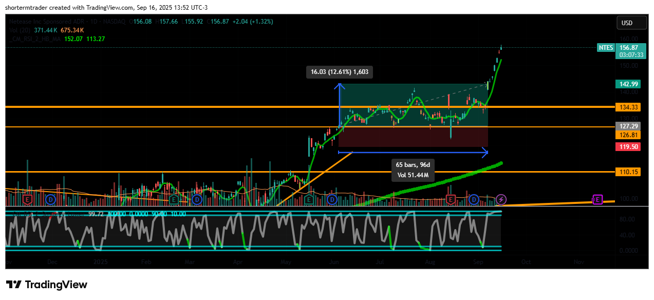Select the 134.33 orange price line label
The image size is (654, 300).
click(627, 107)
